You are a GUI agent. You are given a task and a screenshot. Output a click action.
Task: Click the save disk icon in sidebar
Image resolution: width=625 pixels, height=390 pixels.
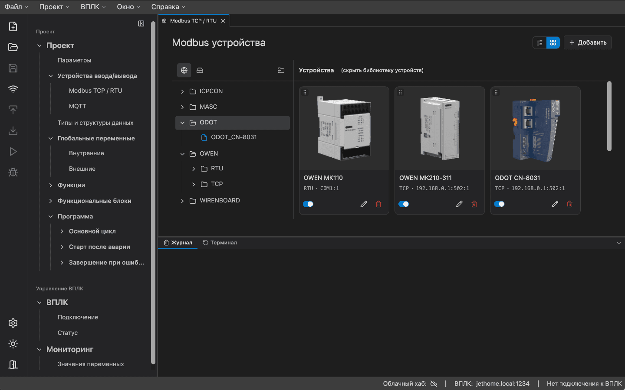(13, 68)
